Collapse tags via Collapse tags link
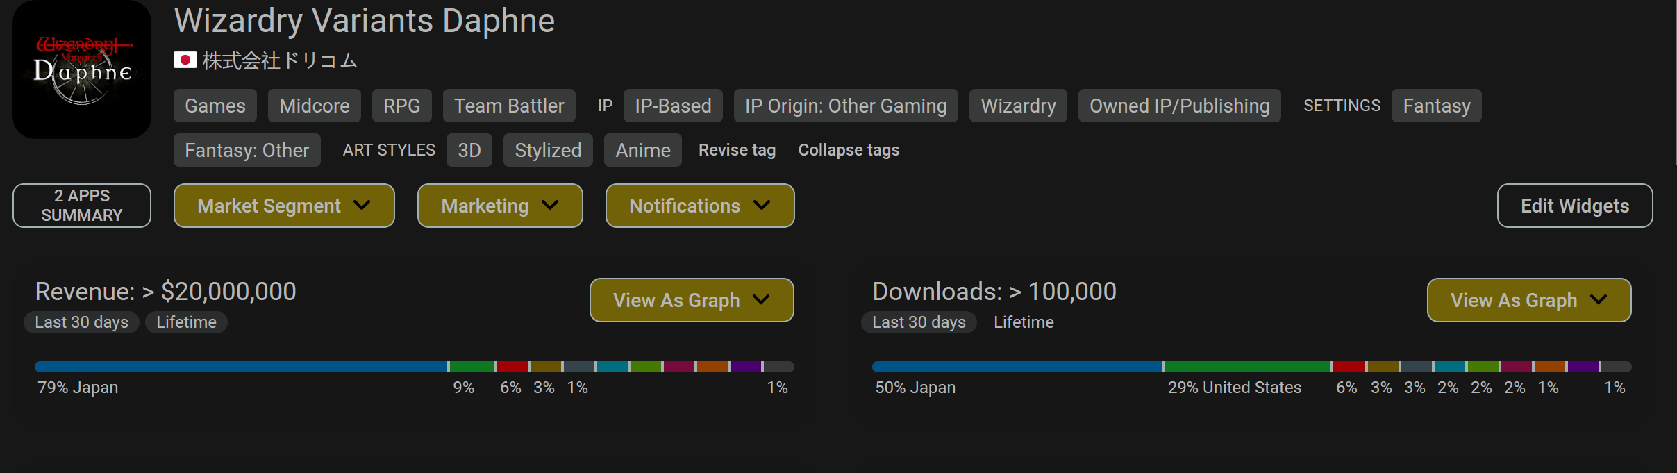 click(x=849, y=150)
